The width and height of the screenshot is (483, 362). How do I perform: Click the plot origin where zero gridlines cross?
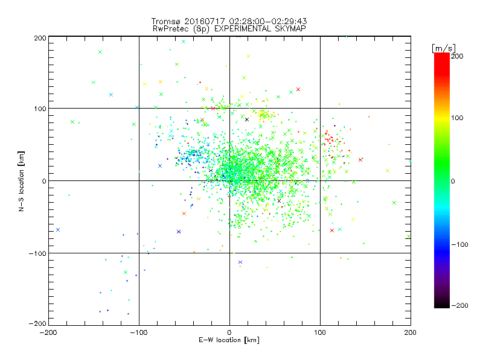point(229,180)
